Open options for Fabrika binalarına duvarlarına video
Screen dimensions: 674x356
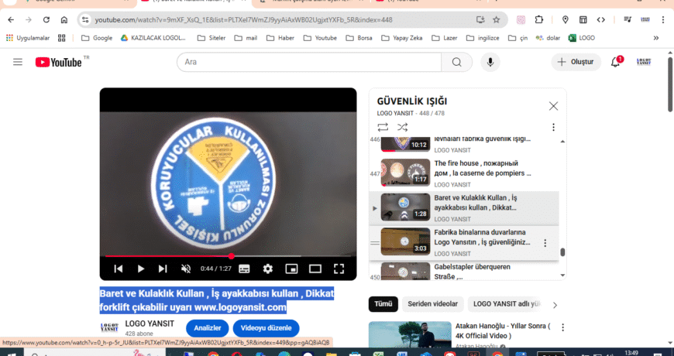[545, 243]
